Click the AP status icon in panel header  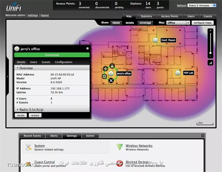(x=17, y=49)
